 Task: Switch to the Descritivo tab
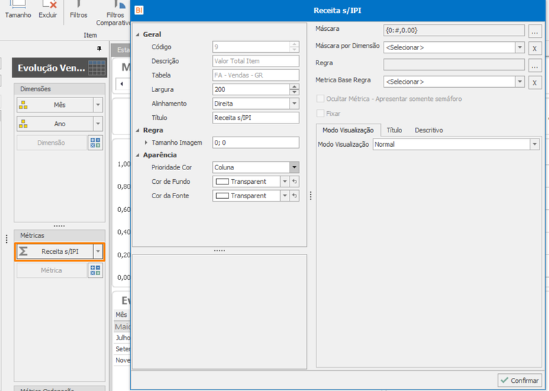click(x=429, y=130)
